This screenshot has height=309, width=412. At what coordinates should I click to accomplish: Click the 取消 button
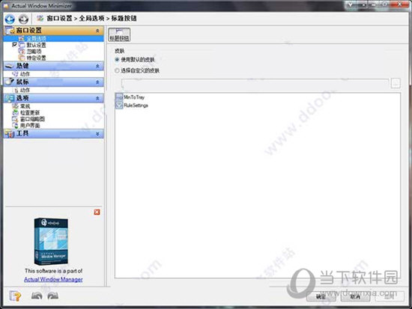pos(356,297)
